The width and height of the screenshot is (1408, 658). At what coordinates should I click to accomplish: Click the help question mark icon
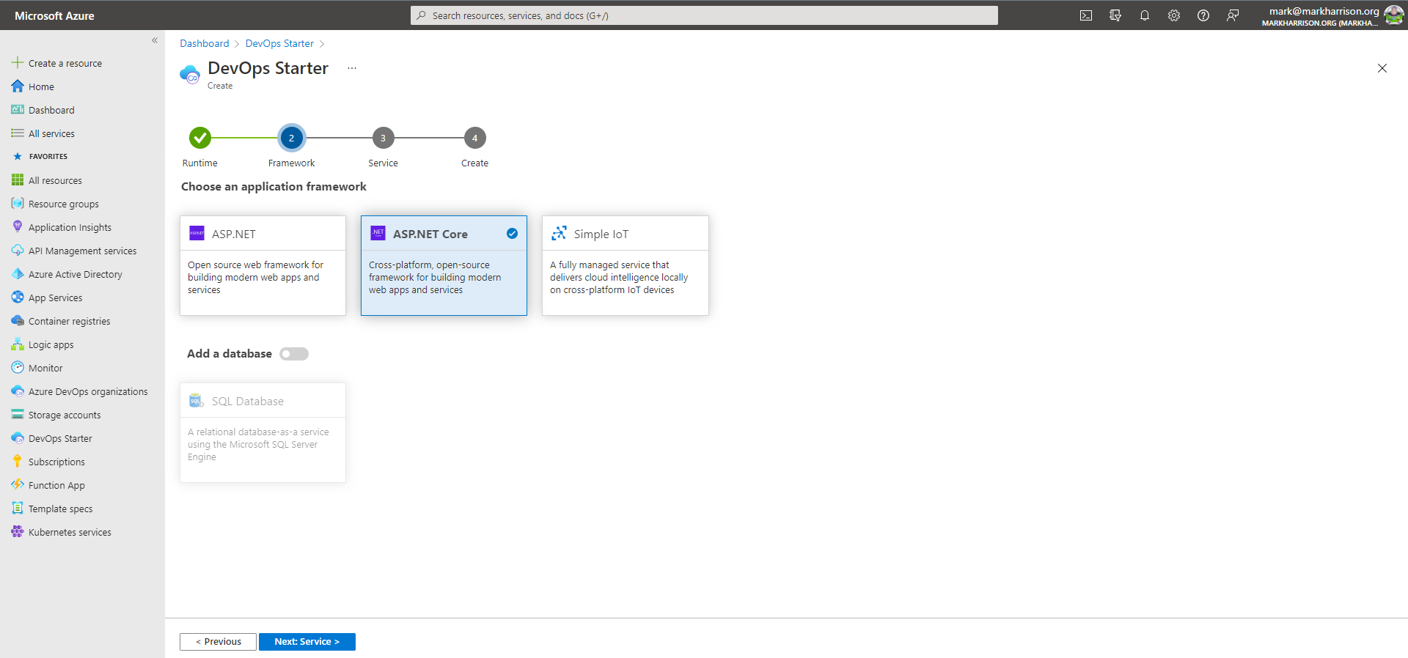pos(1203,15)
